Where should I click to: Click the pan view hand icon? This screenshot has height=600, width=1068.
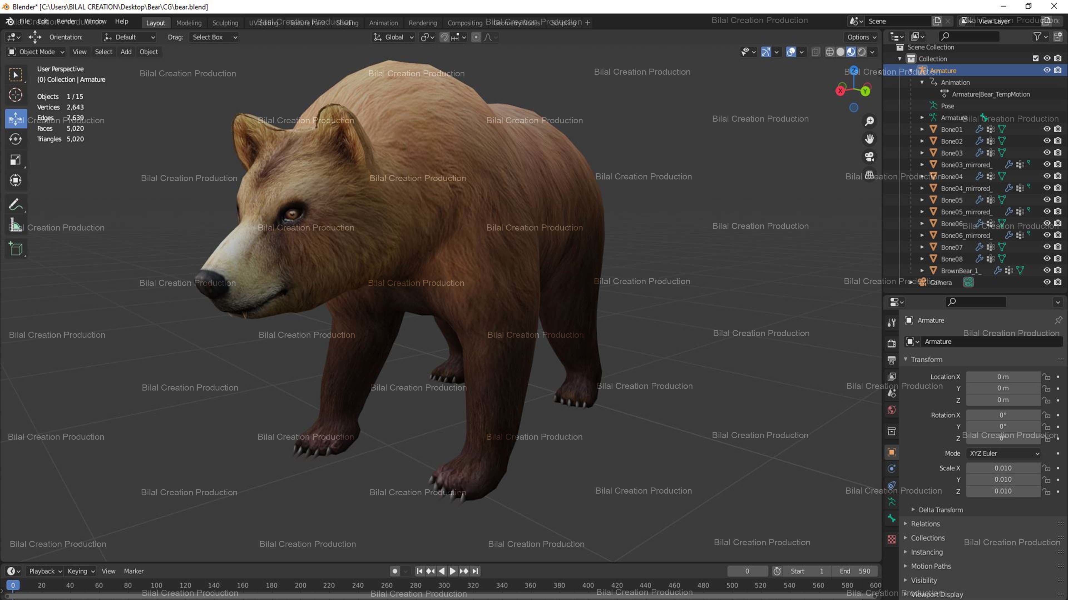coord(869,139)
